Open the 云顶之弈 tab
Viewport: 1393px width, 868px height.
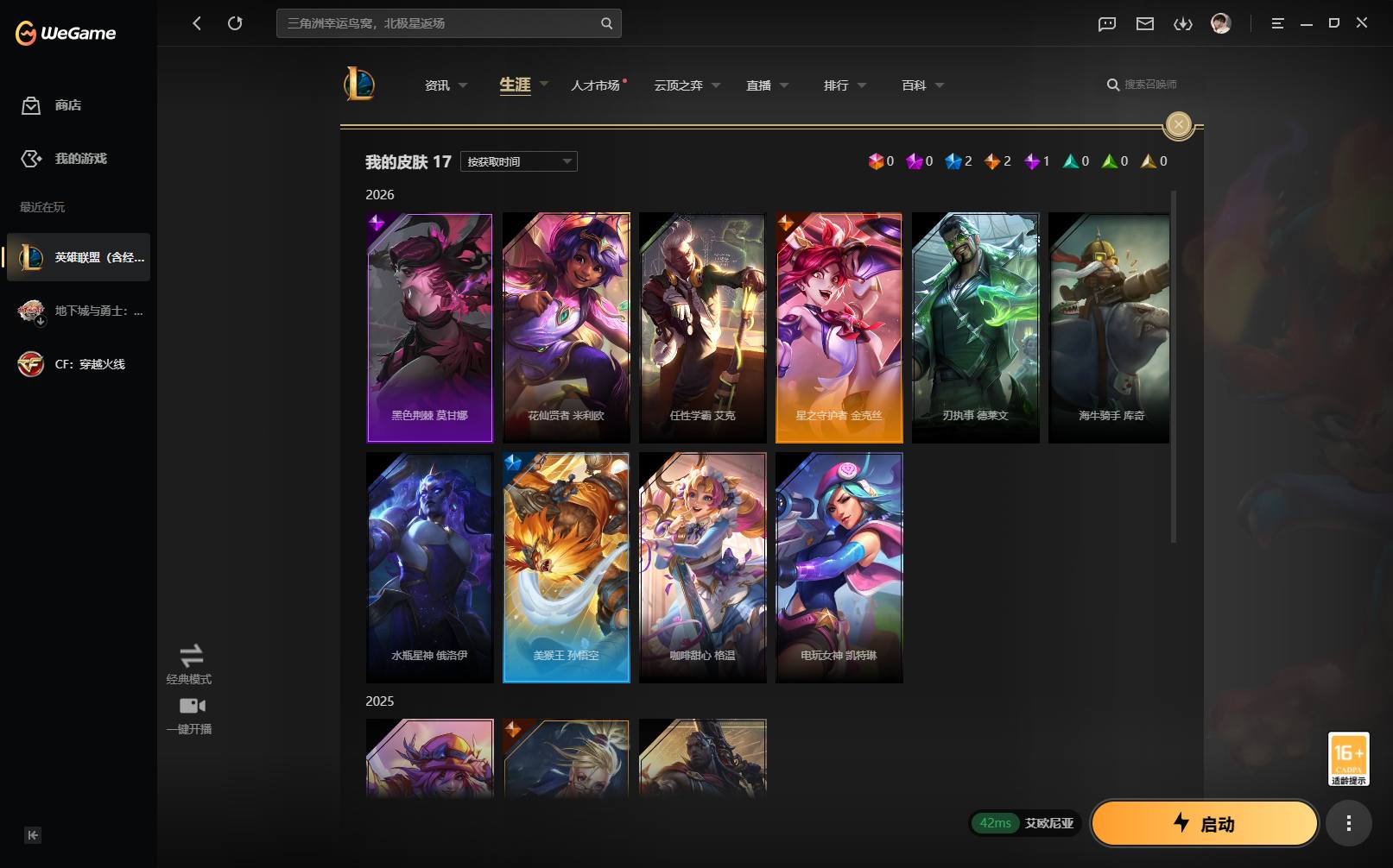point(678,85)
